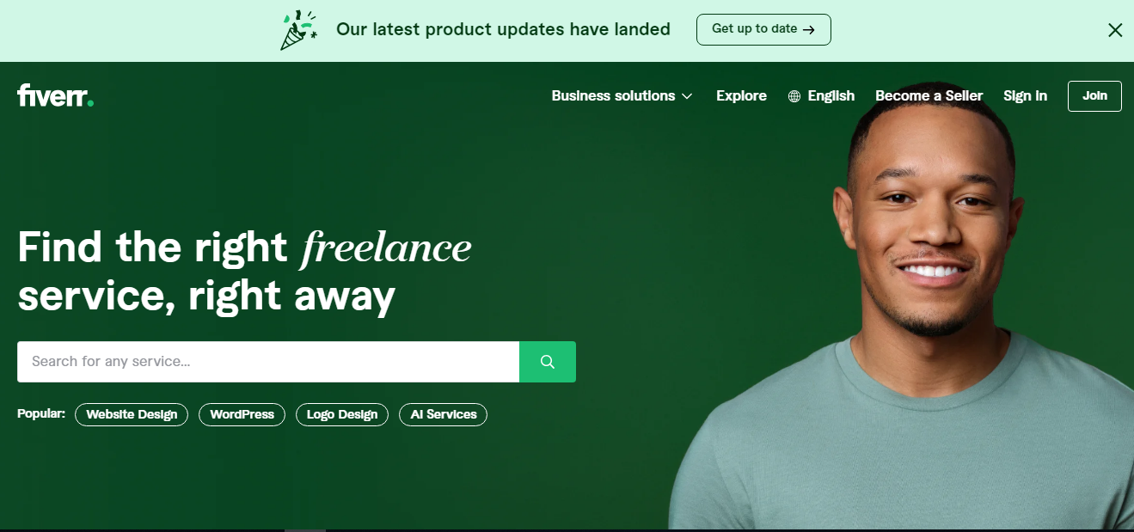Viewport: 1134px width, 532px height.
Task: Focus the Search for any service field
Action: (x=268, y=362)
